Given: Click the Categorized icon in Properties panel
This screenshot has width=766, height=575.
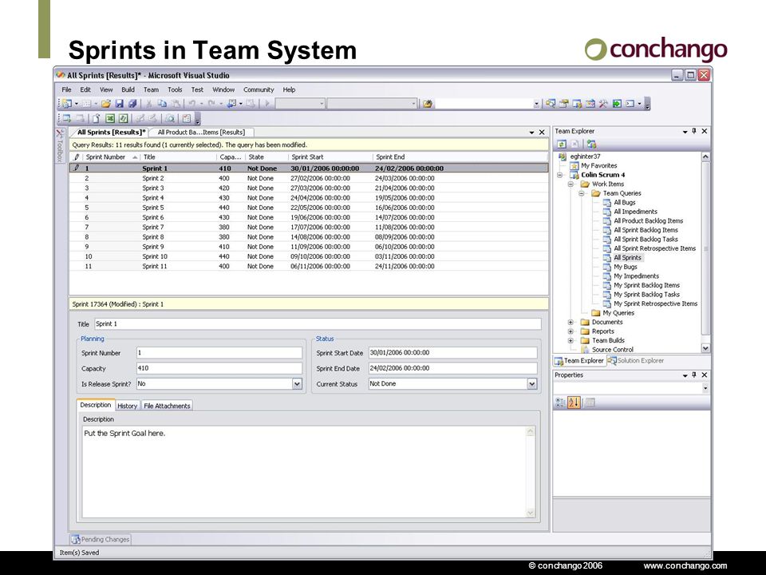Looking at the screenshot, I should coord(560,402).
